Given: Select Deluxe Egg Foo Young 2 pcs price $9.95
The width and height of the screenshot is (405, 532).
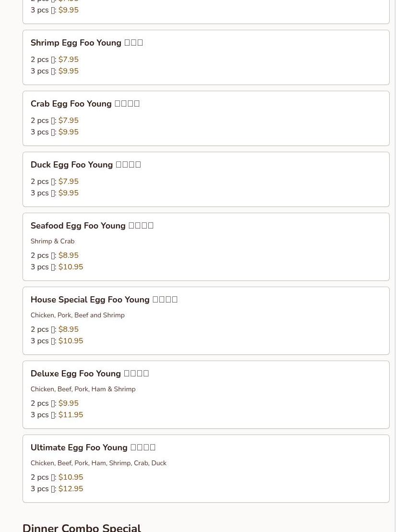Looking at the screenshot, I should (68, 403).
